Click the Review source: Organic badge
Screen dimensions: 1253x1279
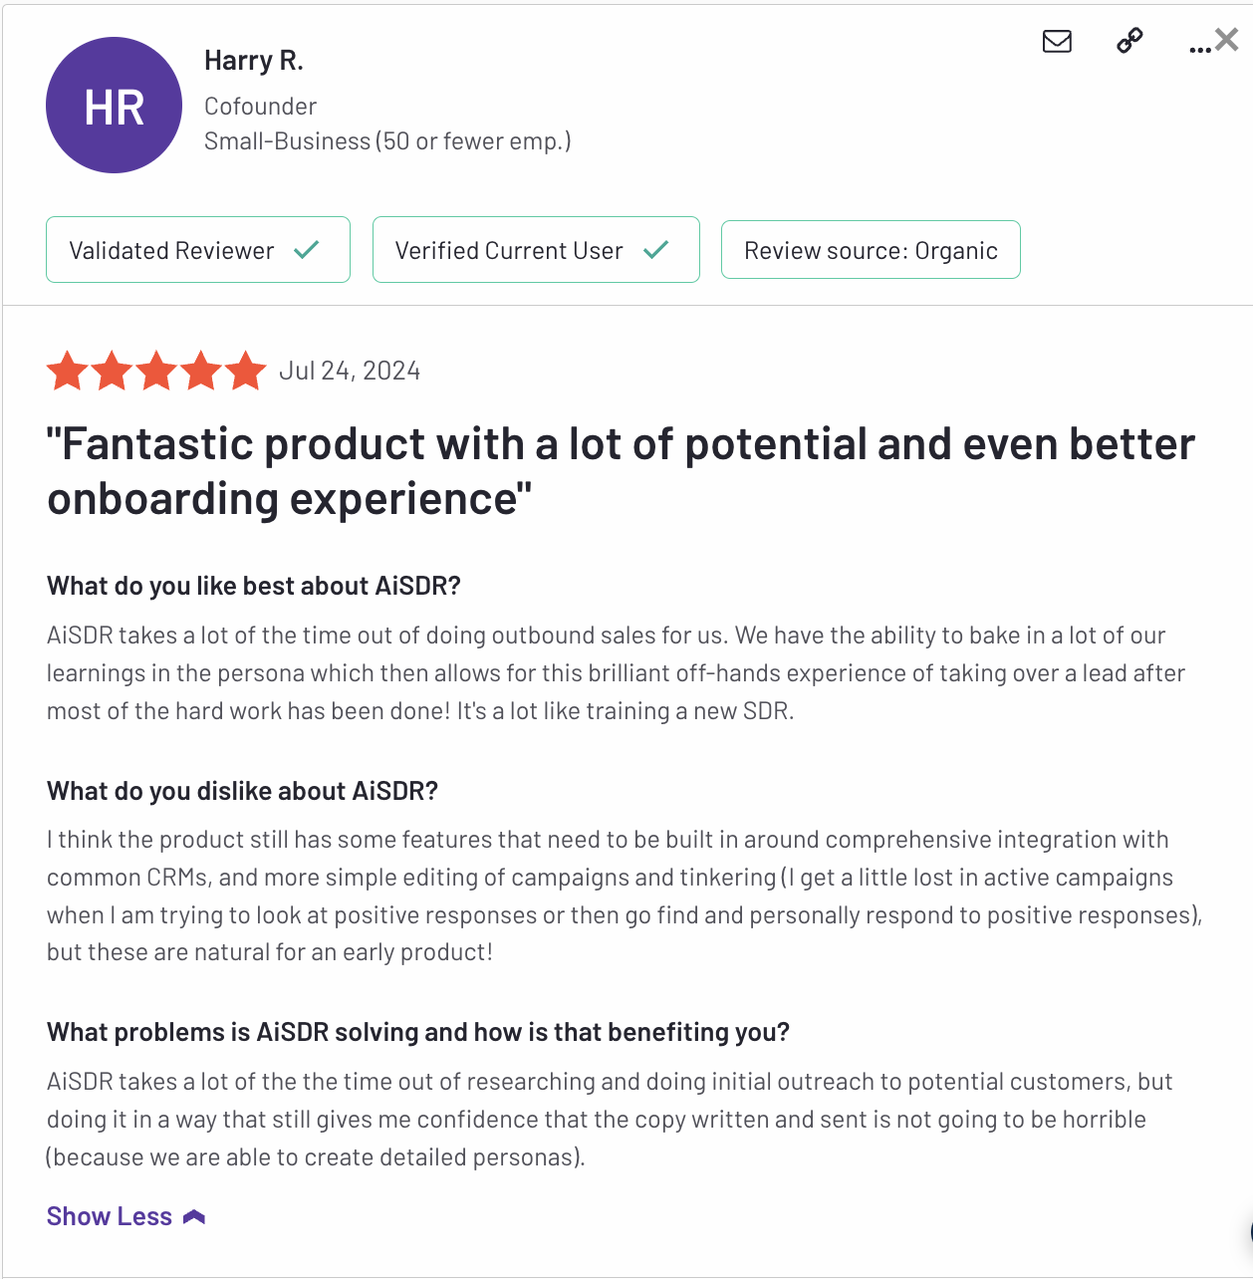[x=871, y=250]
